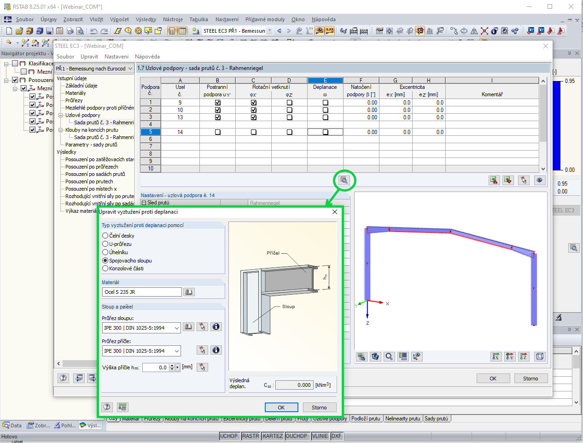Open units and decimals icon in warping dialog
The height and width of the screenshot is (443, 583).
[122, 407]
